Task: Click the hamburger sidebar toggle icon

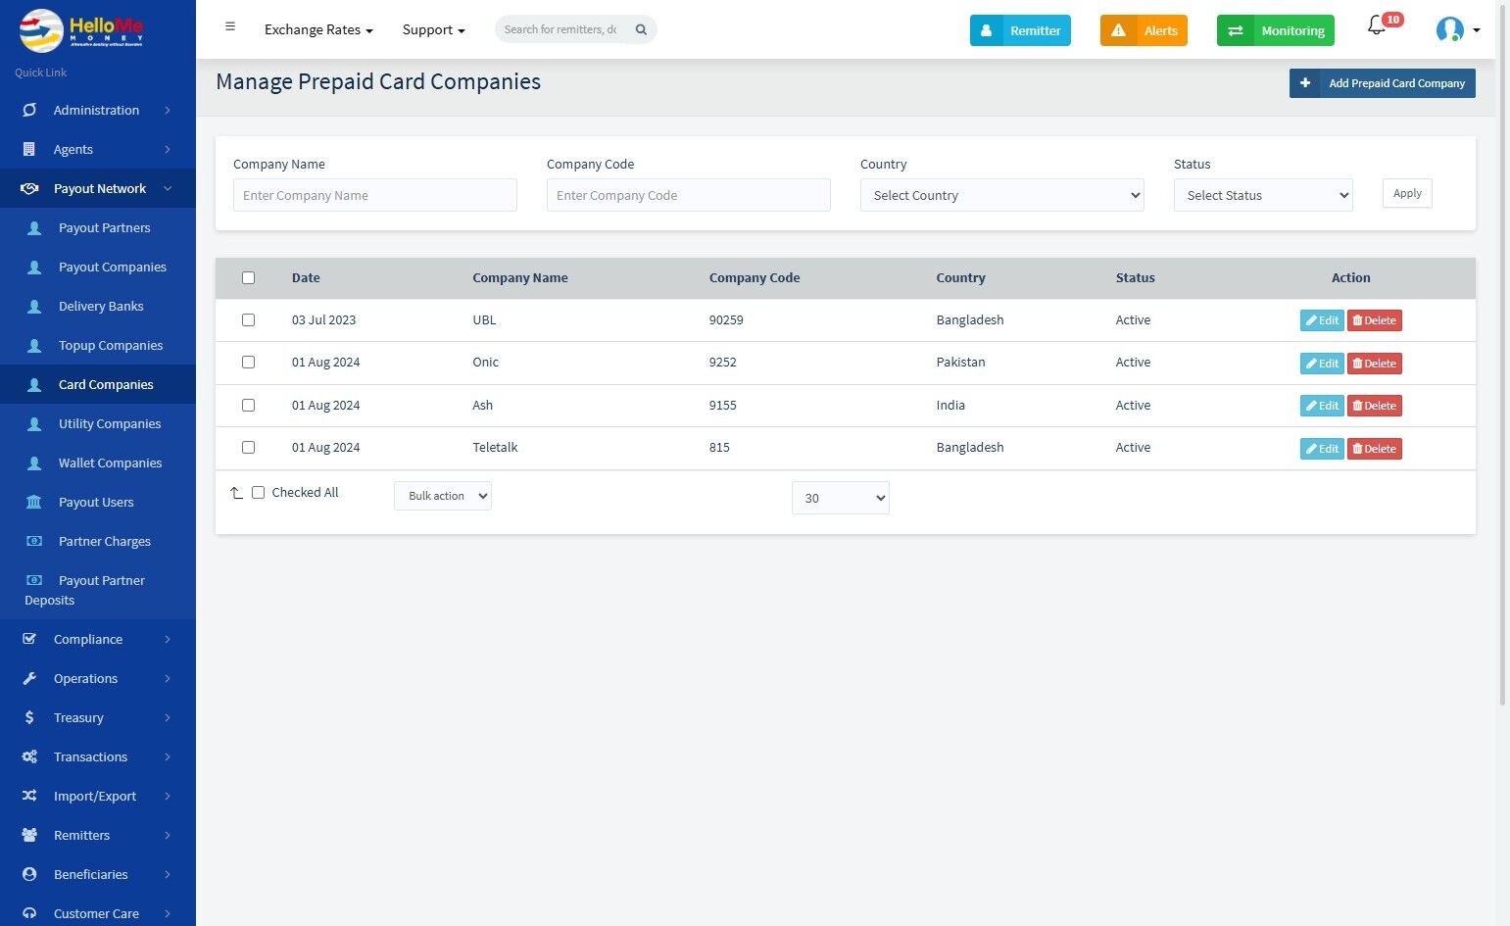Action: pyautogui.click(x=230, y=26)
